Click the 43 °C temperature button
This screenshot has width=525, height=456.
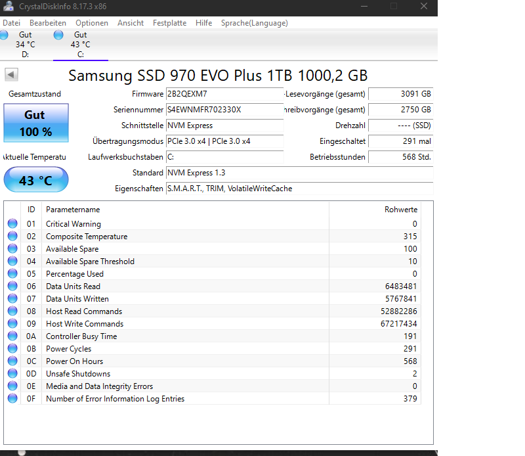point(35,179)
